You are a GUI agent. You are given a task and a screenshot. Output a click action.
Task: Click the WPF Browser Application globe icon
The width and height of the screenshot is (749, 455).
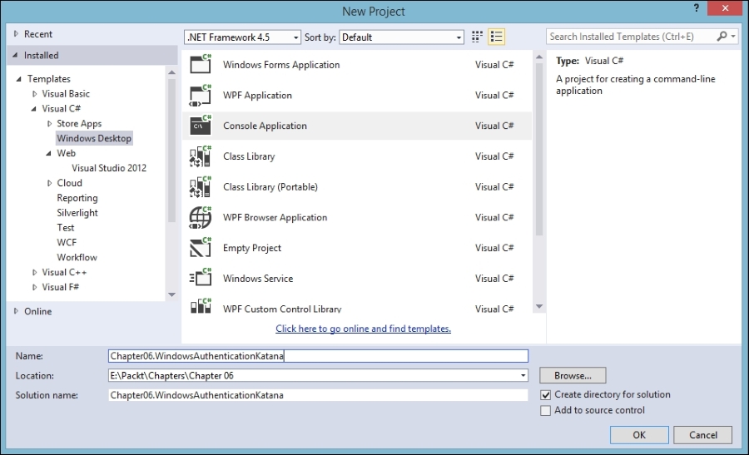(201, 217)
